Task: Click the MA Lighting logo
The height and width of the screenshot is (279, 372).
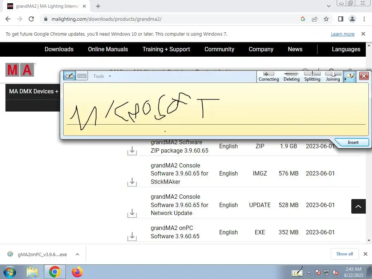Action: coord(20,70)
